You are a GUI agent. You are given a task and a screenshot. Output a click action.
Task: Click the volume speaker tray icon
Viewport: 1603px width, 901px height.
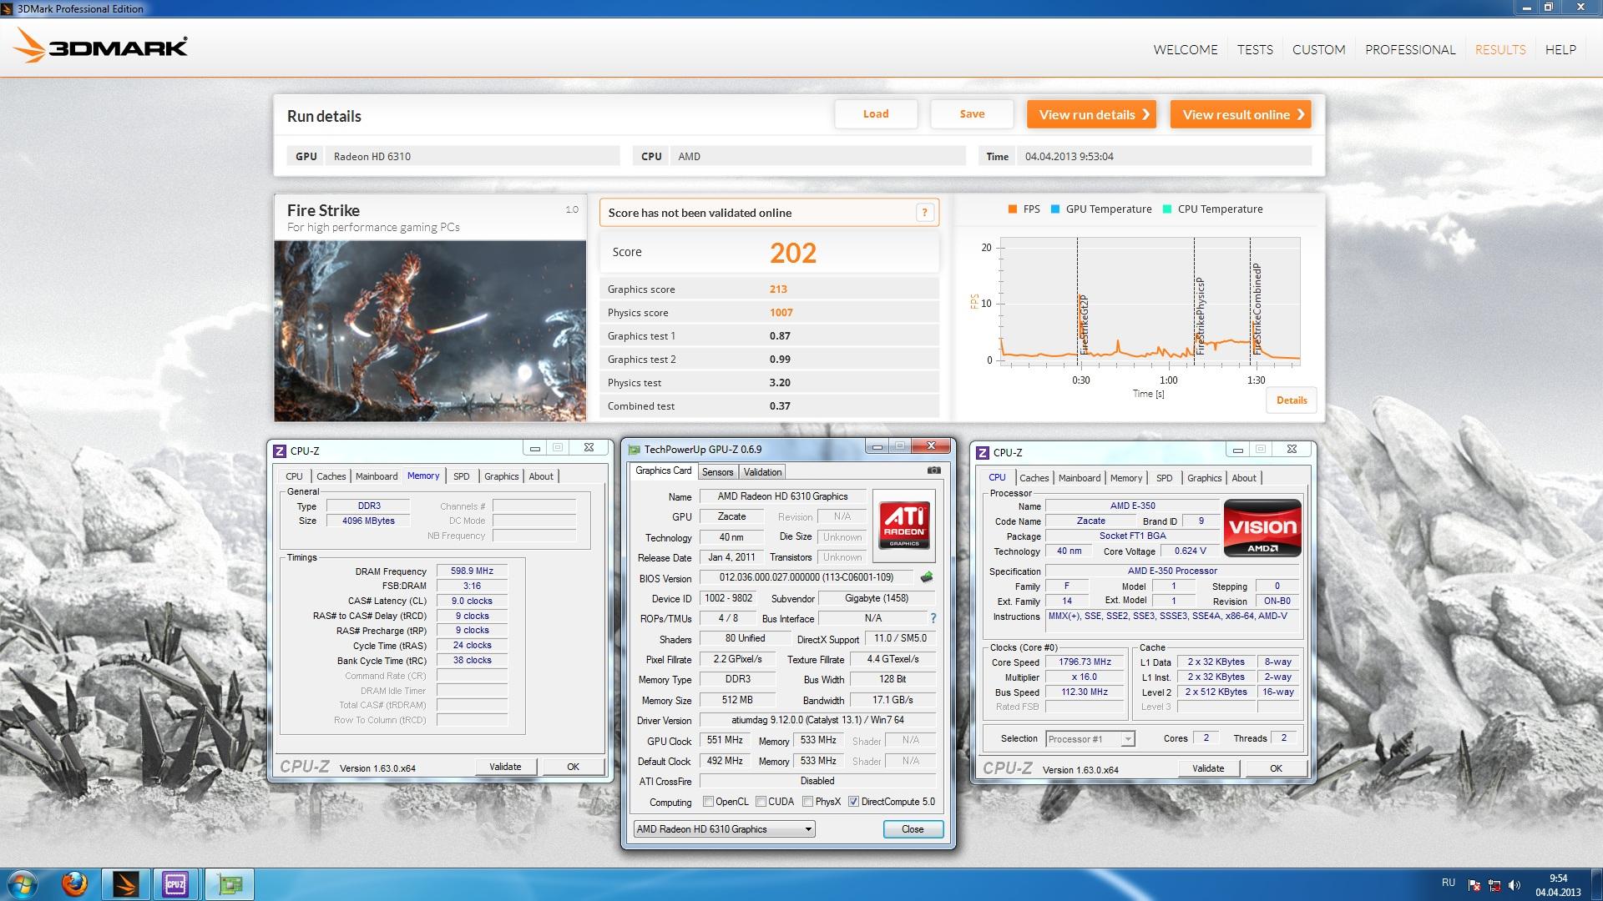click(1515, 884)
